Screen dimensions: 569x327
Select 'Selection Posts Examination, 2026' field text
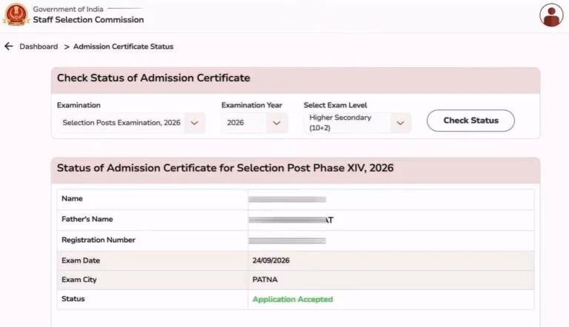122,123
